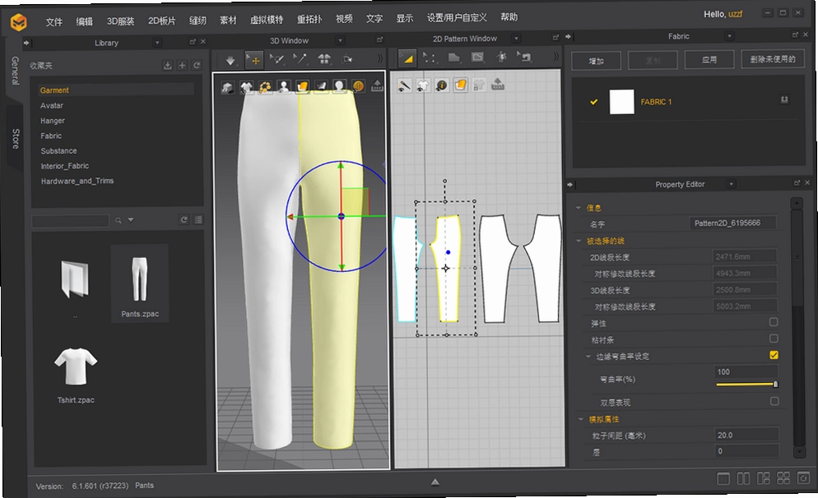Collapse the 信息 section
This screenshot has width=818, height=498.
coord(579,208)
